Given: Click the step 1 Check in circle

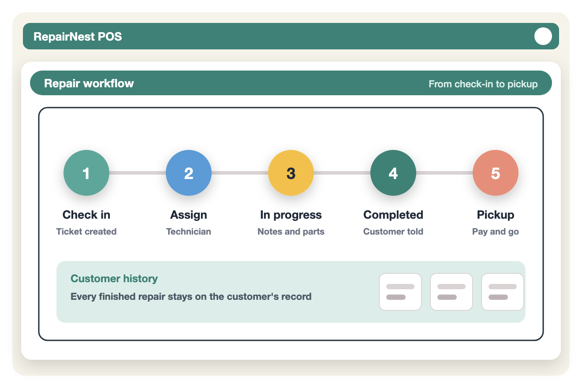Looking at the screenshot, I should coord(86,173).
